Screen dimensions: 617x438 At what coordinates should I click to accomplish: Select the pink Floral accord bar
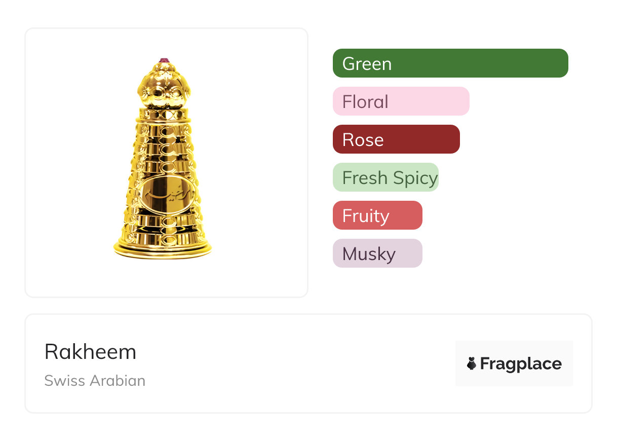[401, 101]
